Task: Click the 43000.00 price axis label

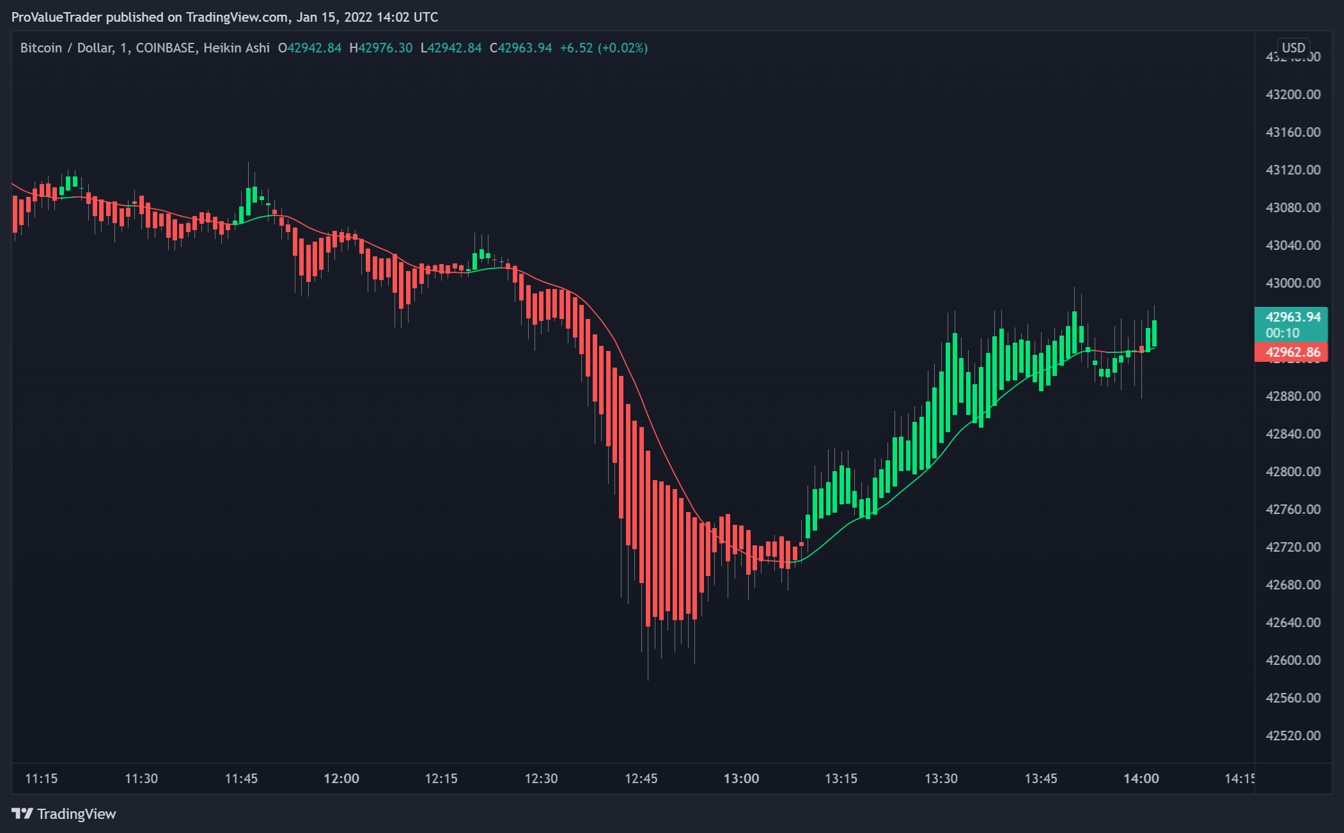Action: [x=1293, y=283]
